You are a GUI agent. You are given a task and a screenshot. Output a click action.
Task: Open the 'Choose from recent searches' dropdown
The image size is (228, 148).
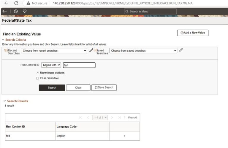[54, 51]
